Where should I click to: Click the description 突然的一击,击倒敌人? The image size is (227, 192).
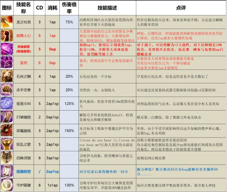click(x=97, y=90)
